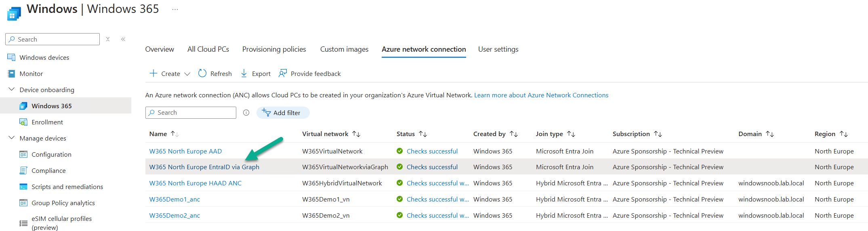
Task: Click the Scripts and remediations icon
Action: (x=23, y=187)
